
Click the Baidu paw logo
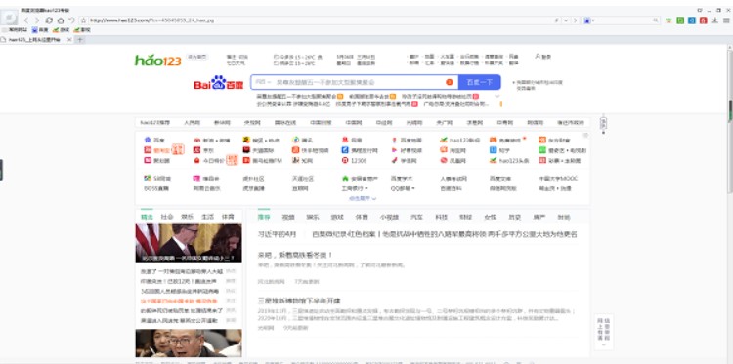[218, 83]
